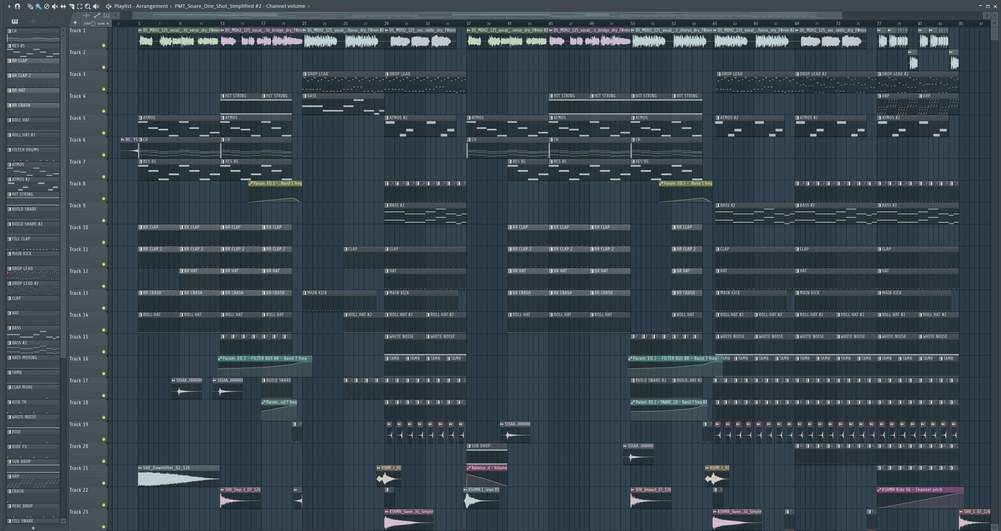Add a new track with plus button
Image resolution: width=1001 pixels, height=531 pixels.
coord(75,23)
